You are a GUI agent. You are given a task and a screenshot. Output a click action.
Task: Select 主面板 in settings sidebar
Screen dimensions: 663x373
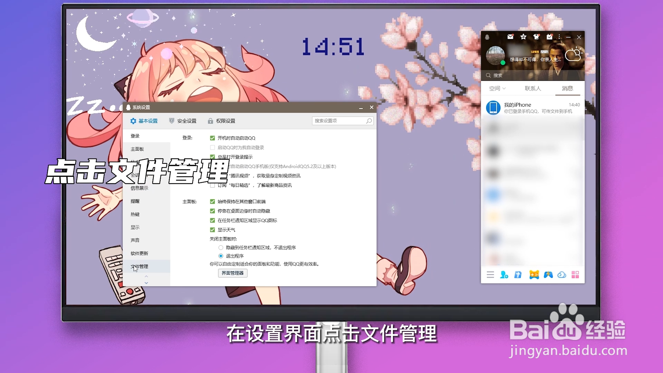pyautogui.click(x=146, y=149)
